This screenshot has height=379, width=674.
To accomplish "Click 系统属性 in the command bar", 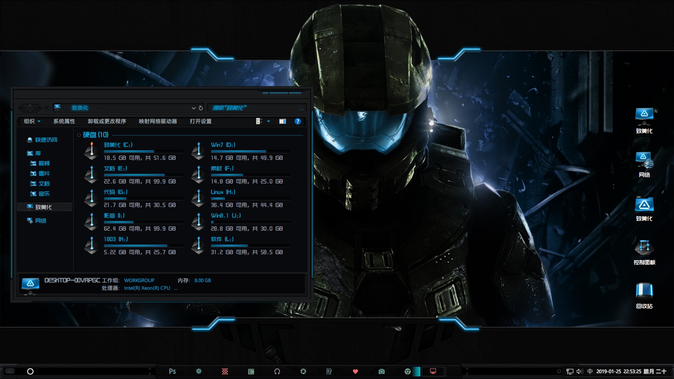I will [x=64, y=121].
